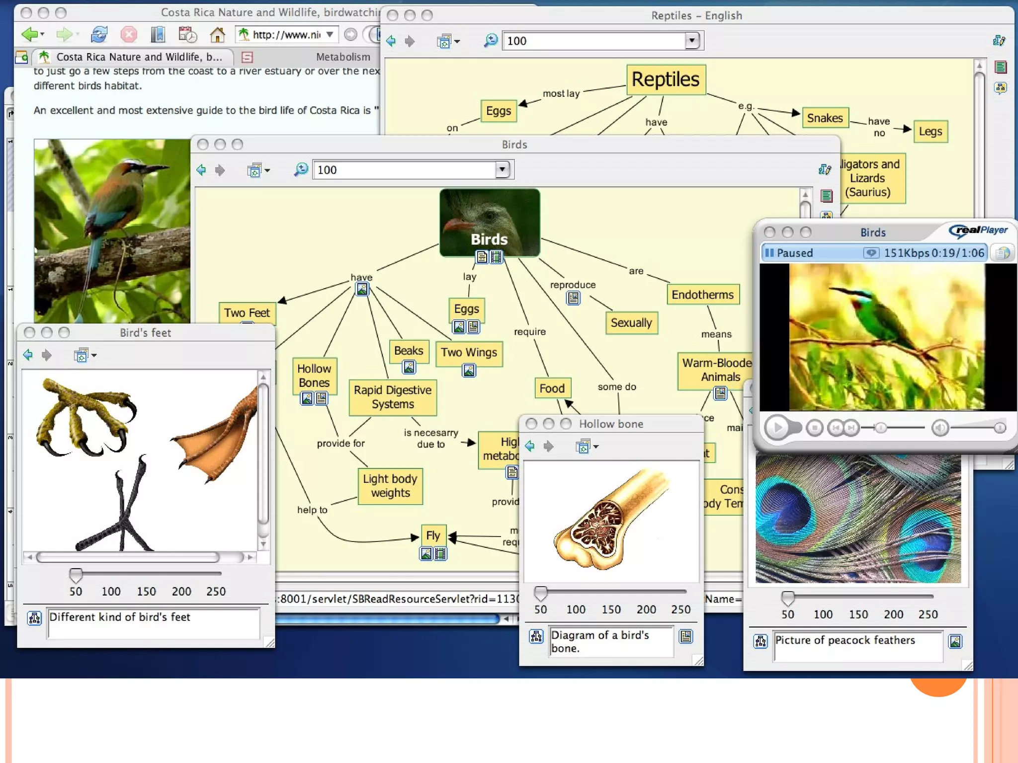
Task: Click the stop button in RealPlayer
Action: coord(814,428)
